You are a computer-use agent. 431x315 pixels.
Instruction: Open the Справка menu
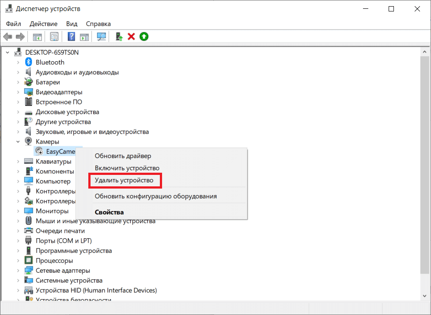tap(98, 24)
